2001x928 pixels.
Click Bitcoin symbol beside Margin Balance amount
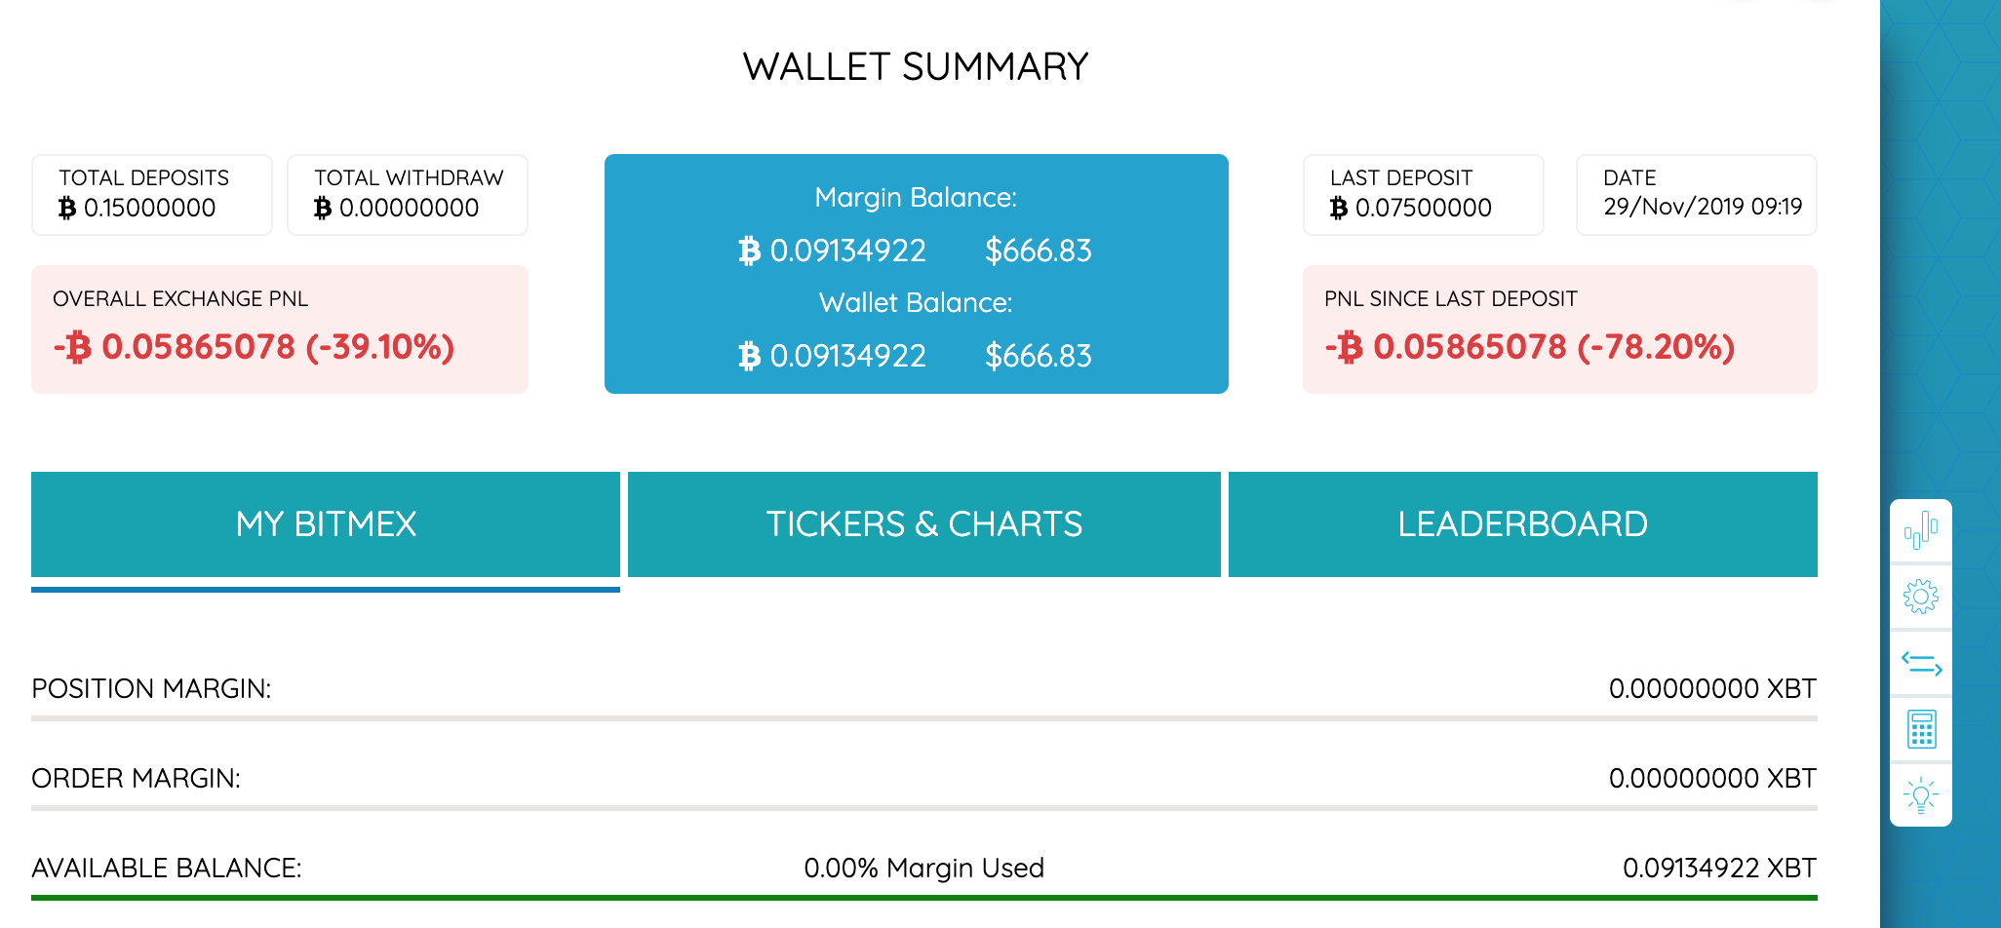(x=749, y=251)
